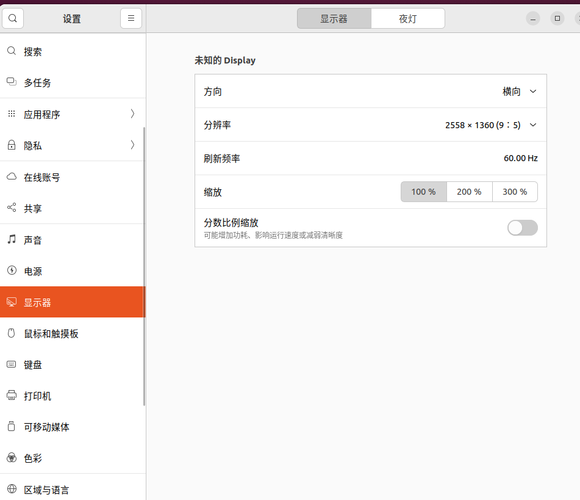Expand the 应用程序 submenu chevron
This screenshot has width=580, height=500.
[132, 114]
